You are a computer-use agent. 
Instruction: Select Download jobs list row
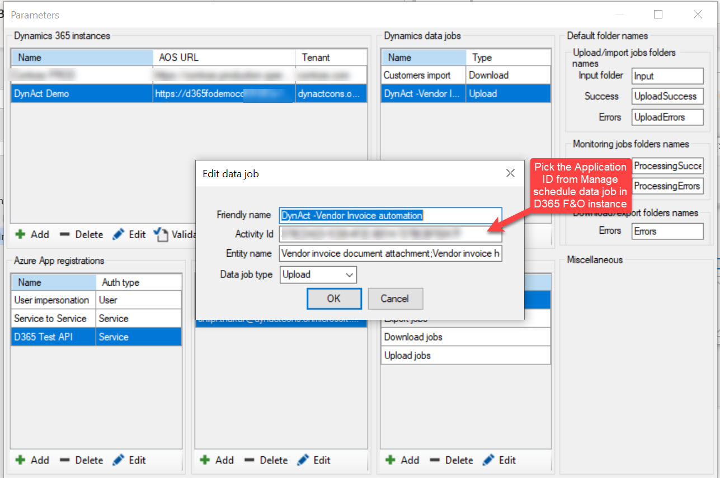[465, 337]
